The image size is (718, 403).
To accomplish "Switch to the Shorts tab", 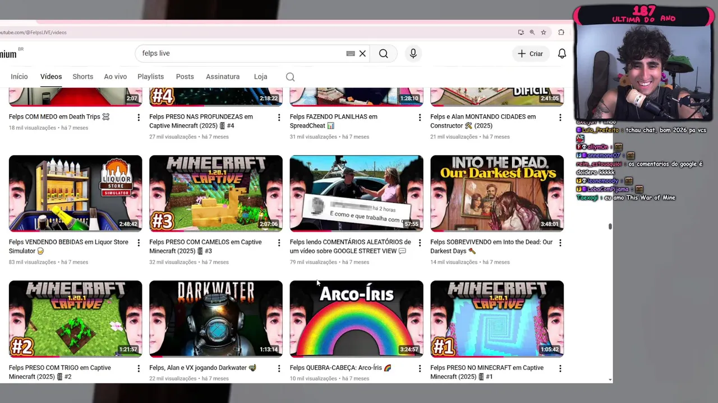I will tap(83, 77).
